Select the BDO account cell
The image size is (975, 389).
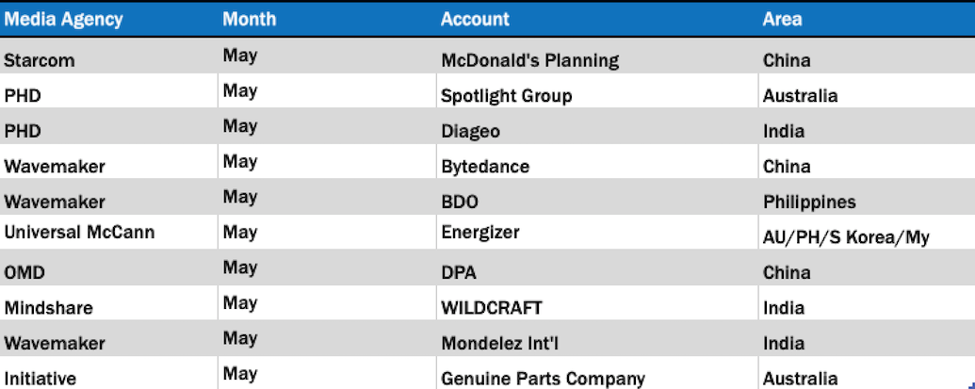tap(462, 202)
